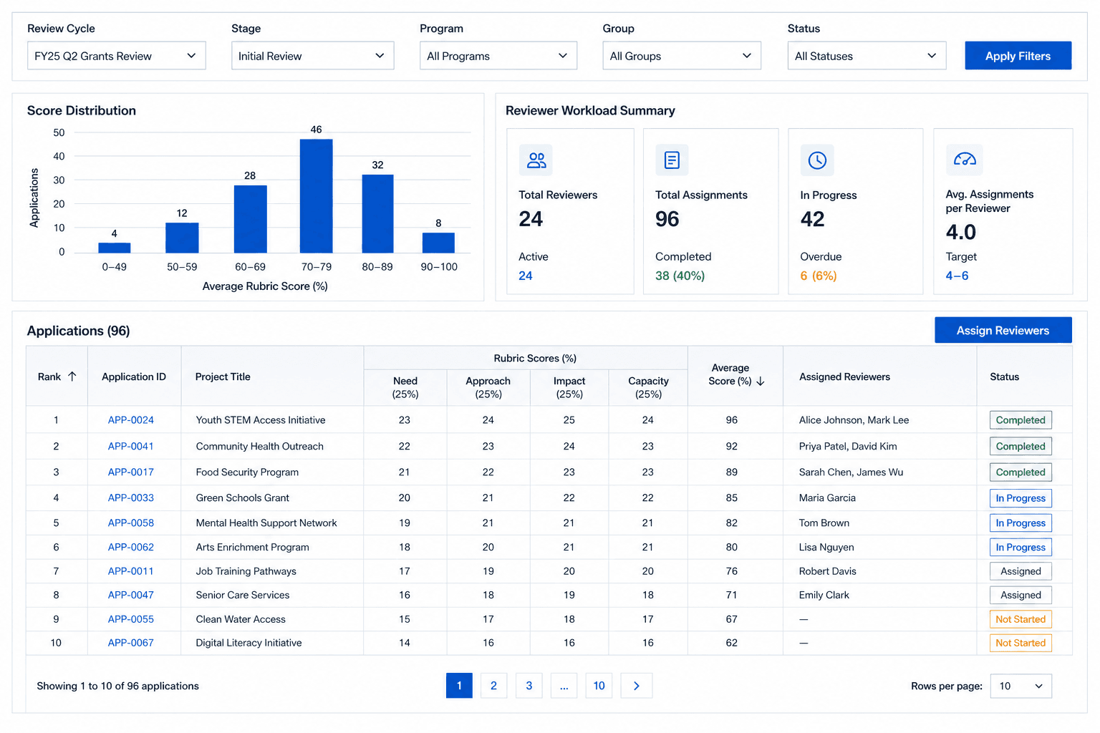Image resolution: width=1100 pixels, height=733 pixels.
Task: Click the Application ID column header
Action: coord(134,377)
